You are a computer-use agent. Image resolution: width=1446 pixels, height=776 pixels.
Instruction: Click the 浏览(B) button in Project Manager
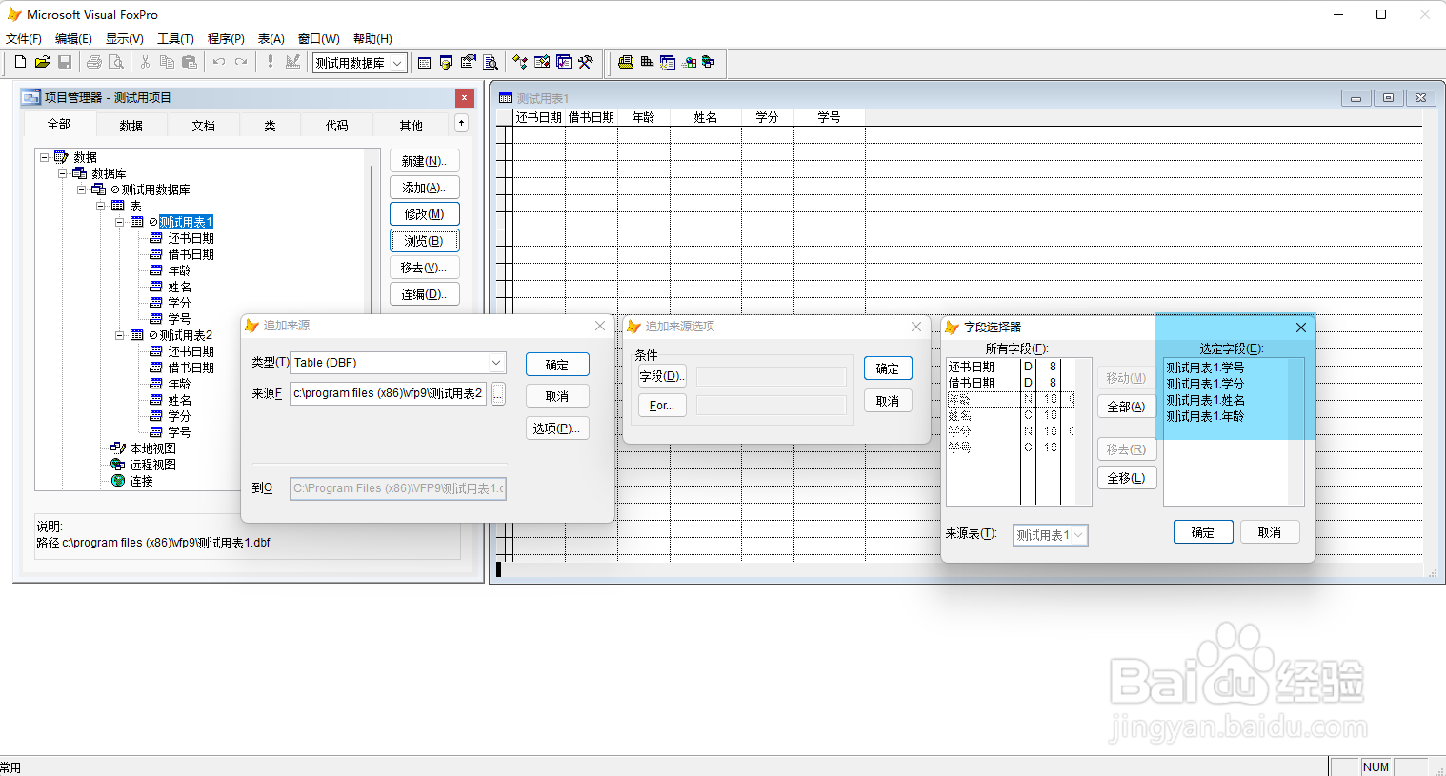[x=425, y=241]
